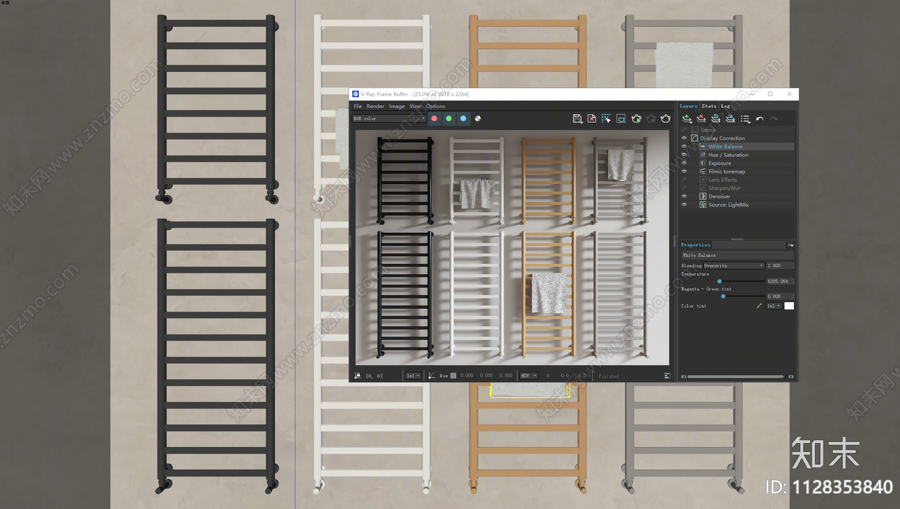The width and height of the screenshot is (900, 509).
Task: Open the Blending Overwrite dropdown
Action: coord(733,265)
